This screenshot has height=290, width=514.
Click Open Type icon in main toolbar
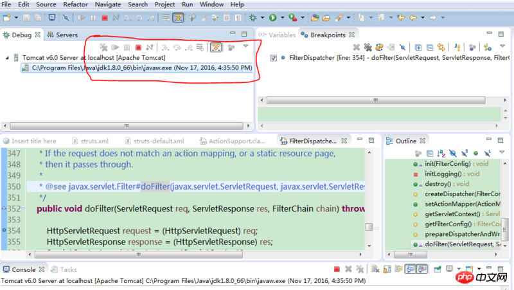[315, 18]
